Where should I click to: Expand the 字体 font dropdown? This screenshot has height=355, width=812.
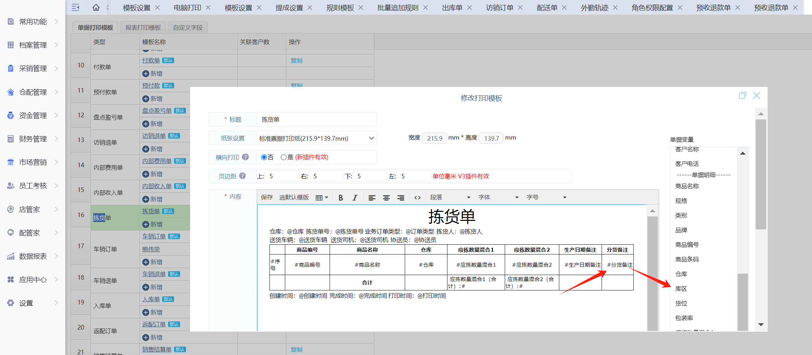coord(498,198)
